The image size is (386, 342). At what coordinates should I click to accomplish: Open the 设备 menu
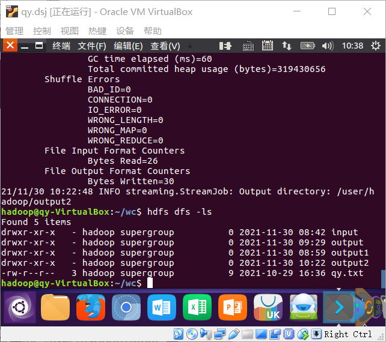(x=125, y=31)
